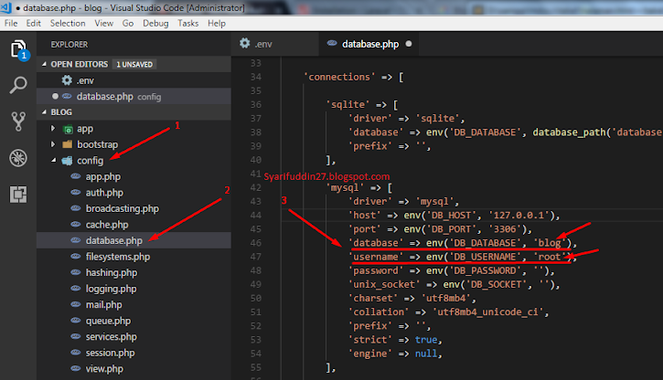The height and width of the screenshot is (380, 663).
Task: Click PHP icon next to auth.php
Action: tap(76, 192)
